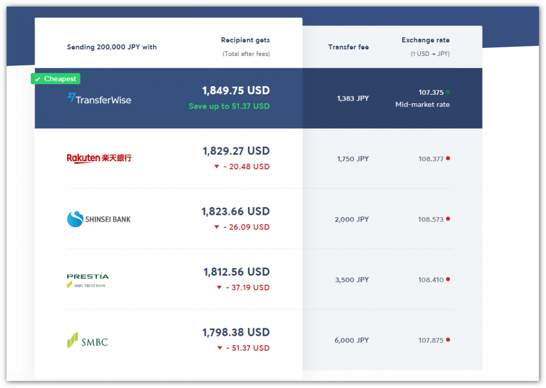Click red down arrow next to - 20.48 USD
The image size is (546, 388).
(216, 167)
